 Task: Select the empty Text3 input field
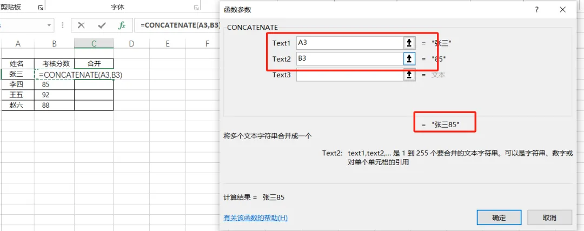click(x=349, y=75)
